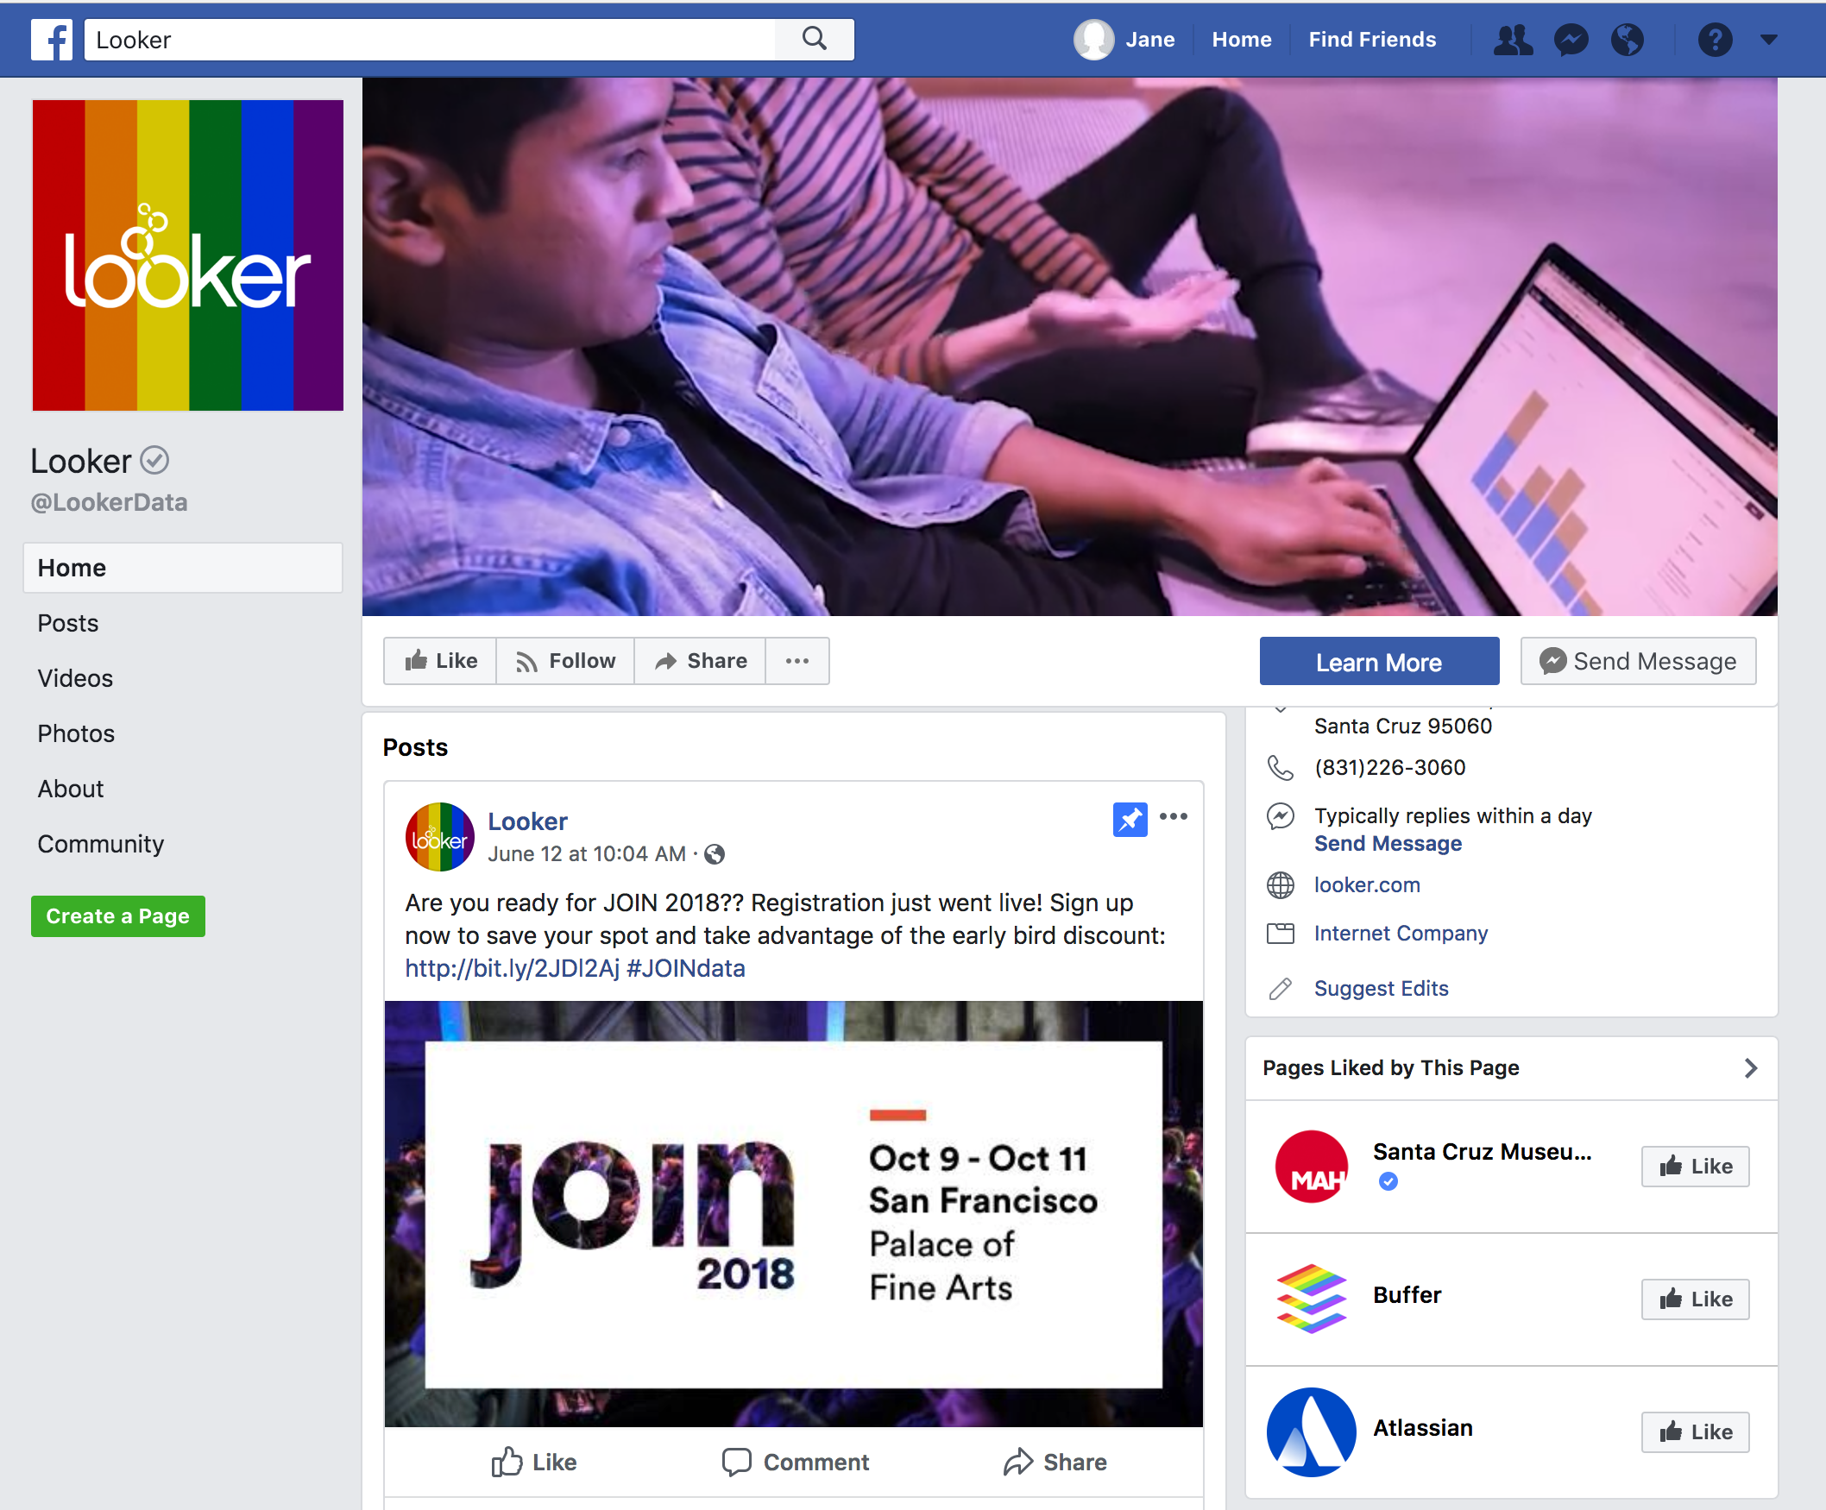Click the Looker cover photo
The image size is (1826, 1510).
[1069, 346]
